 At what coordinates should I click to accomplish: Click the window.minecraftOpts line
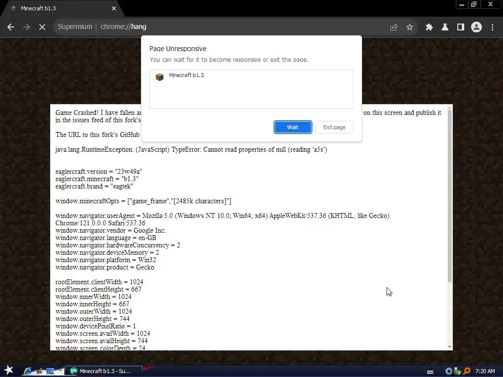click(x=143, y=201)
